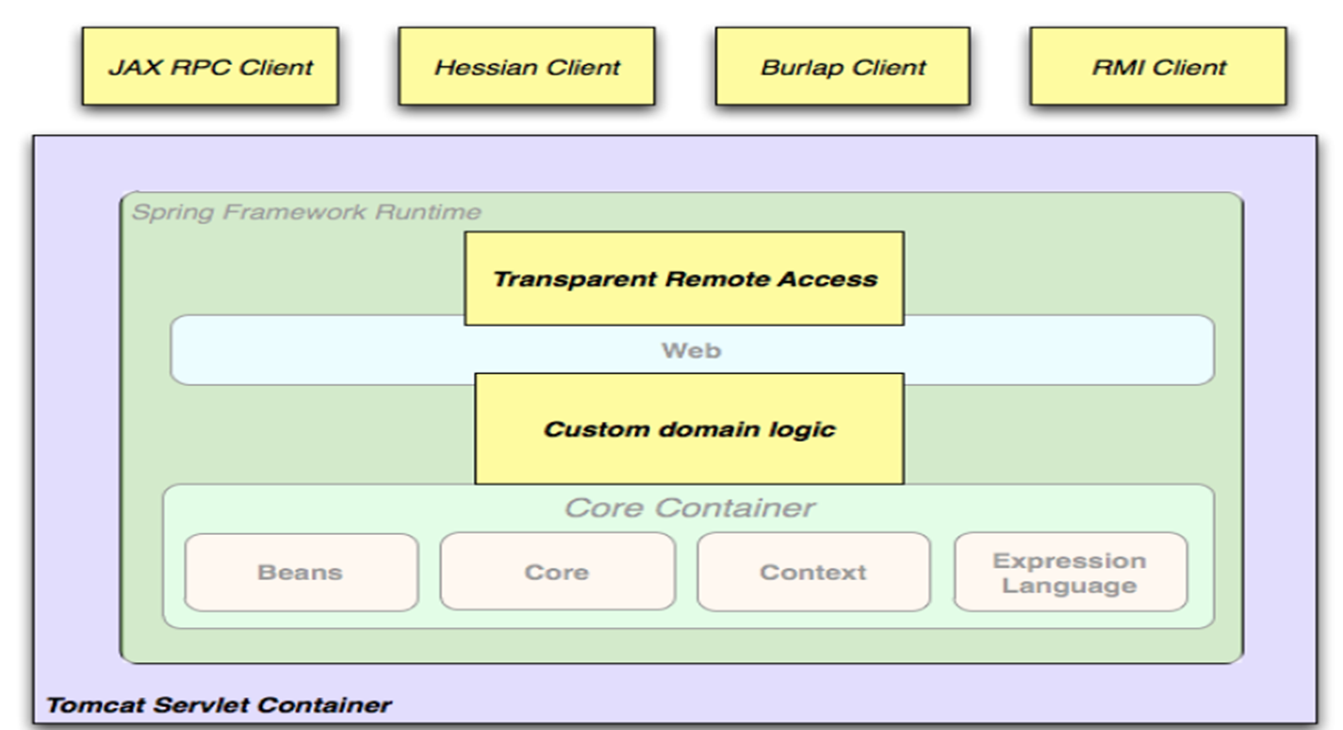Select the Hessian Client box
This screenshot has height=730, width=1343.
(527, 66)
